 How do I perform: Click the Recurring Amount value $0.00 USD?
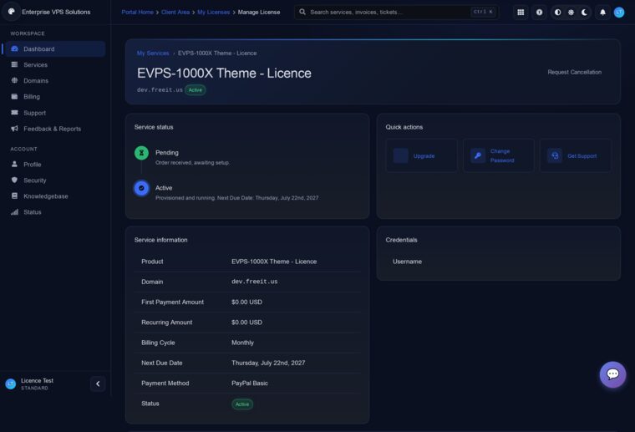[x=246, y=323]
